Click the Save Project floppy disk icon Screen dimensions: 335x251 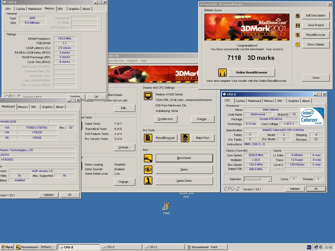[x=298, y=25]
